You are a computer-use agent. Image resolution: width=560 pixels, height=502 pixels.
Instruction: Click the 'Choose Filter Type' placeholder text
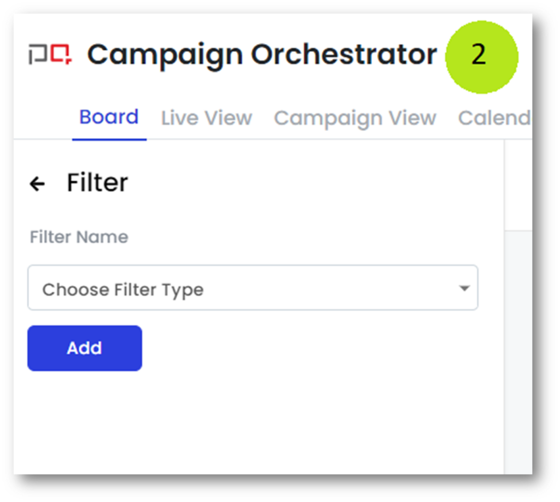[123, 290]
